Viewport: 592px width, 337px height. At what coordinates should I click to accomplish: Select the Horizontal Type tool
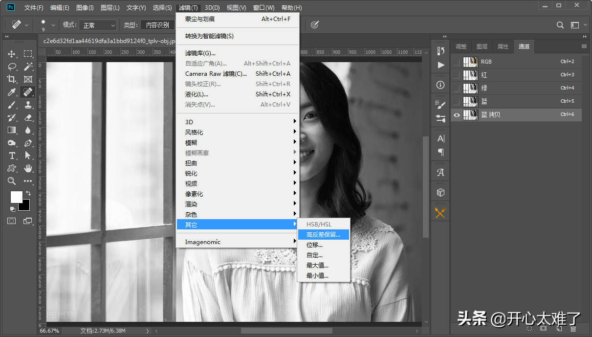[x=12, y=156]
